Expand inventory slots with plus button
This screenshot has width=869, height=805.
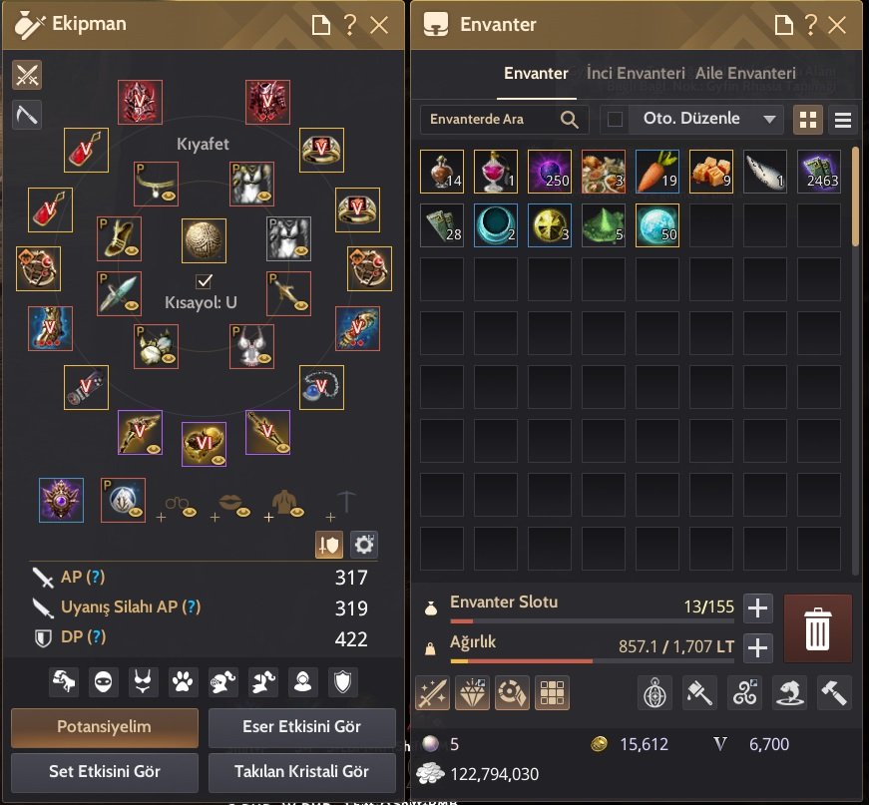point(757,608)
